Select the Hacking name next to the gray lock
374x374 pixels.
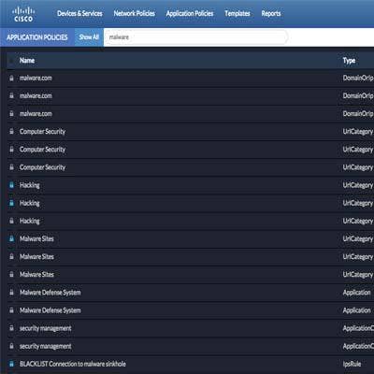30,221
